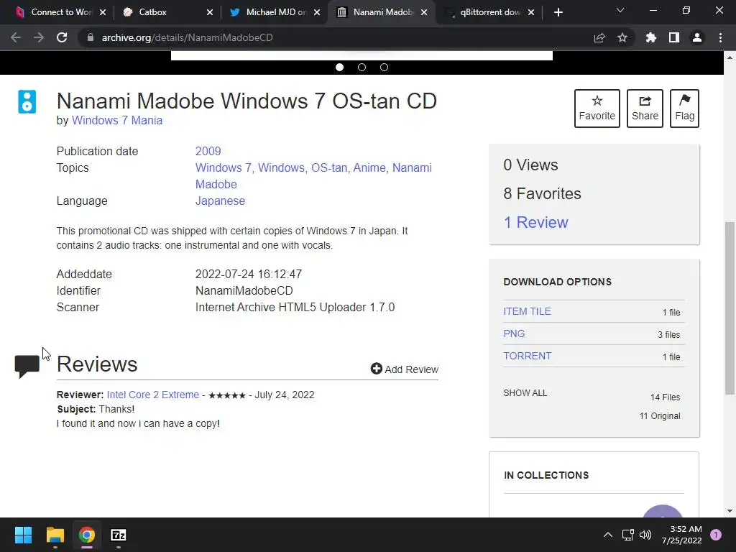736x552 pixels.
Task: Click the '11 Original' count
Action: pyautogui.click(x=660, y=416)
